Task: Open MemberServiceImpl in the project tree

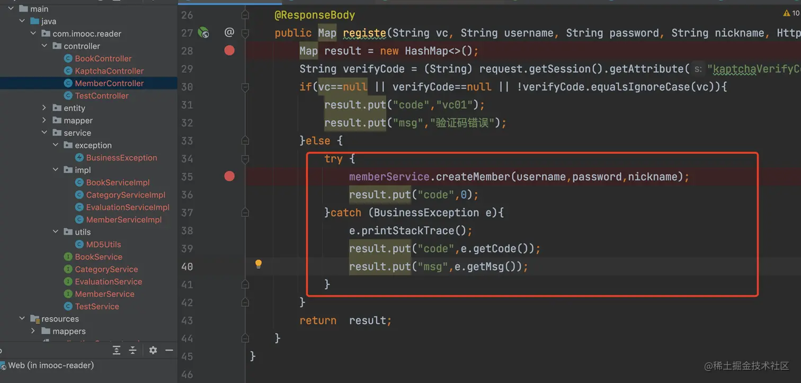Action: click(x=124, y=219)
